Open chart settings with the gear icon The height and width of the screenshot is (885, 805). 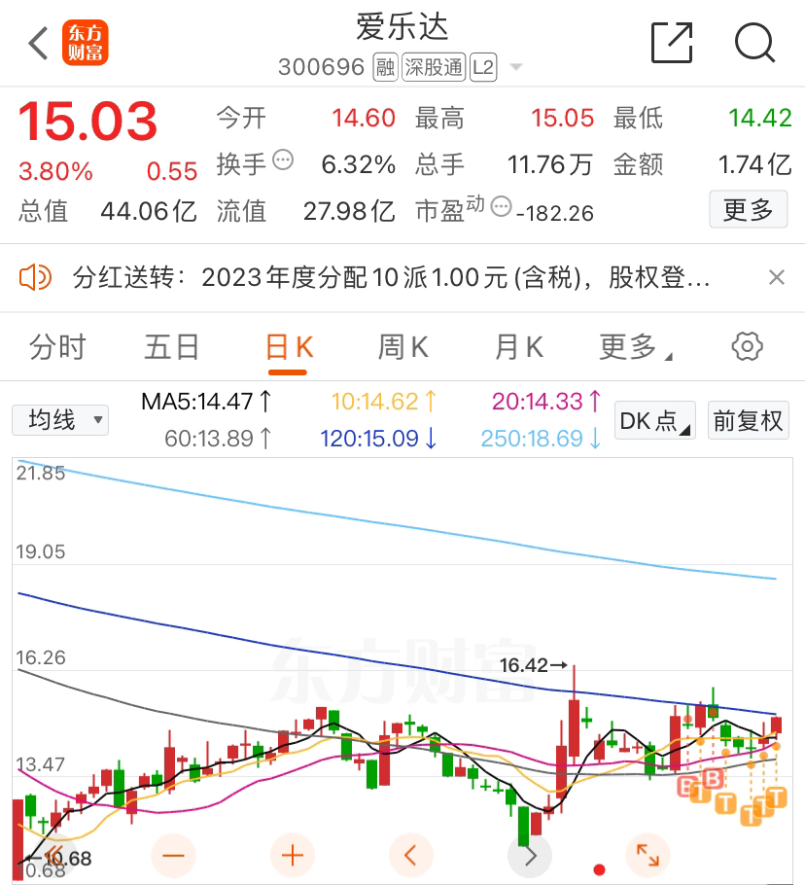click(x=747, y=346)
